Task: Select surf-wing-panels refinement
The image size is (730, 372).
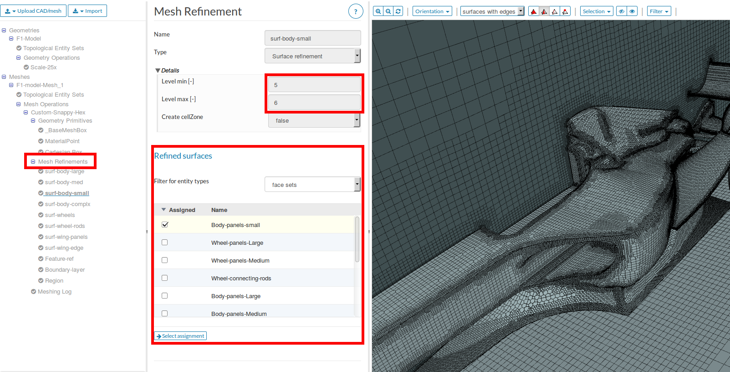Action: click(x=66, y=237)
